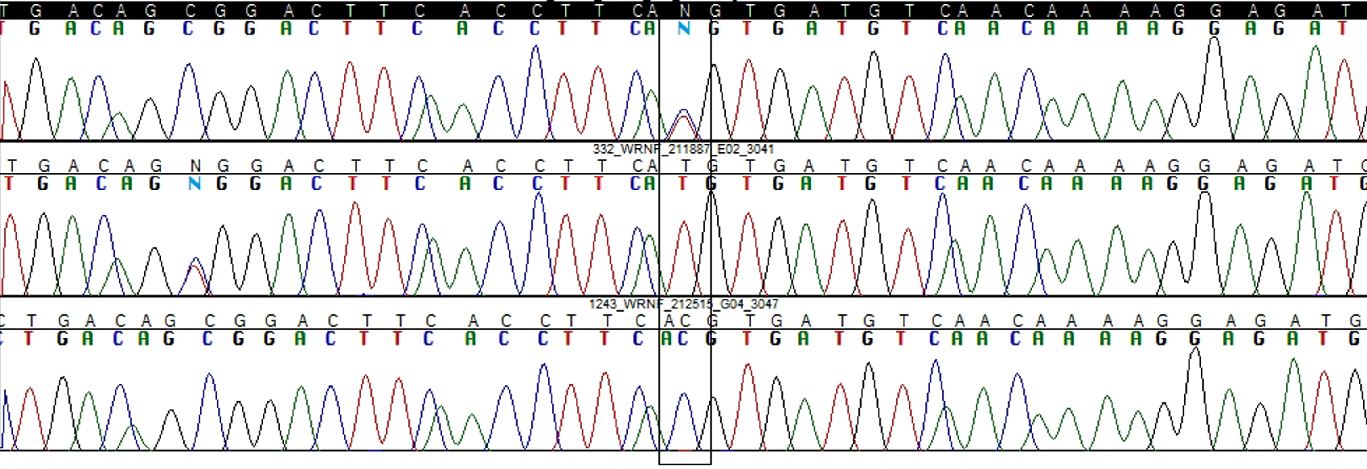Viewport: 1367px width, 469px height.
Task: Select the gray N in middle trace header row
Action: [195, 166]
